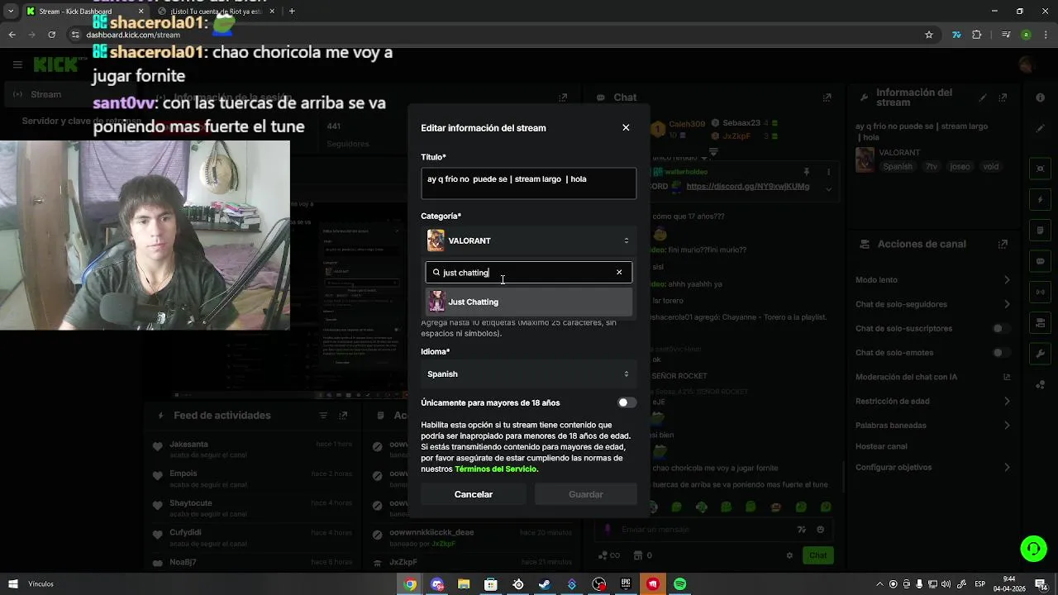This screenshot has width=1058, height=595.
Task: Switch to the Riot account browser tab
Action: tap(217, 12)
